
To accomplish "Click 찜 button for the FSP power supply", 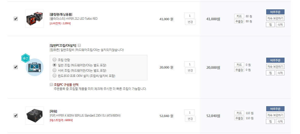I will click(x=270, y=121).
